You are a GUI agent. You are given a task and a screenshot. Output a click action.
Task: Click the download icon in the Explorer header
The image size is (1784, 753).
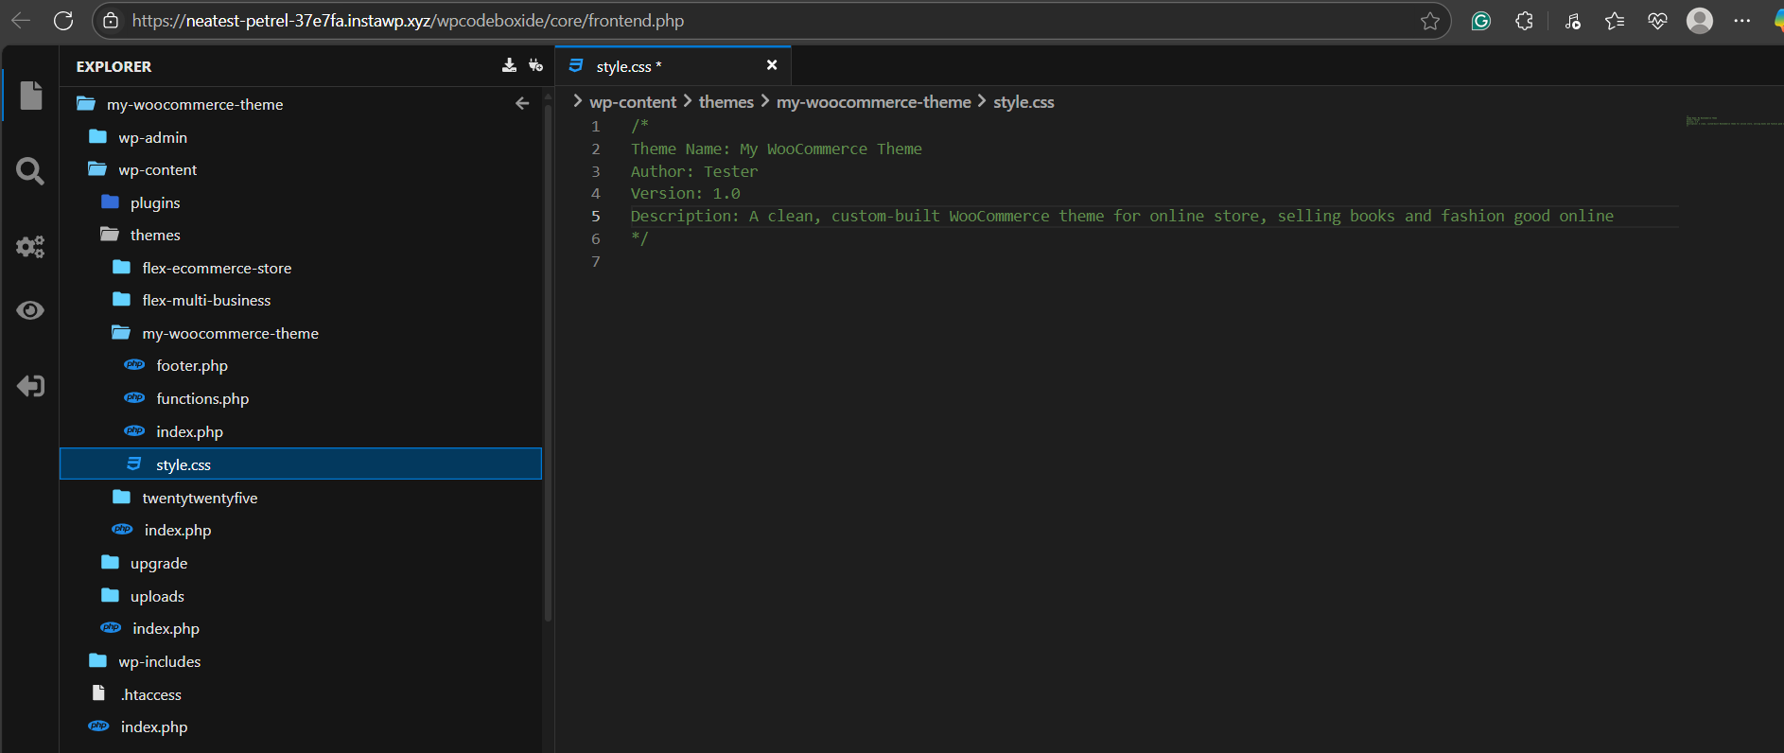pyautogui.click(x=509, y=65)
